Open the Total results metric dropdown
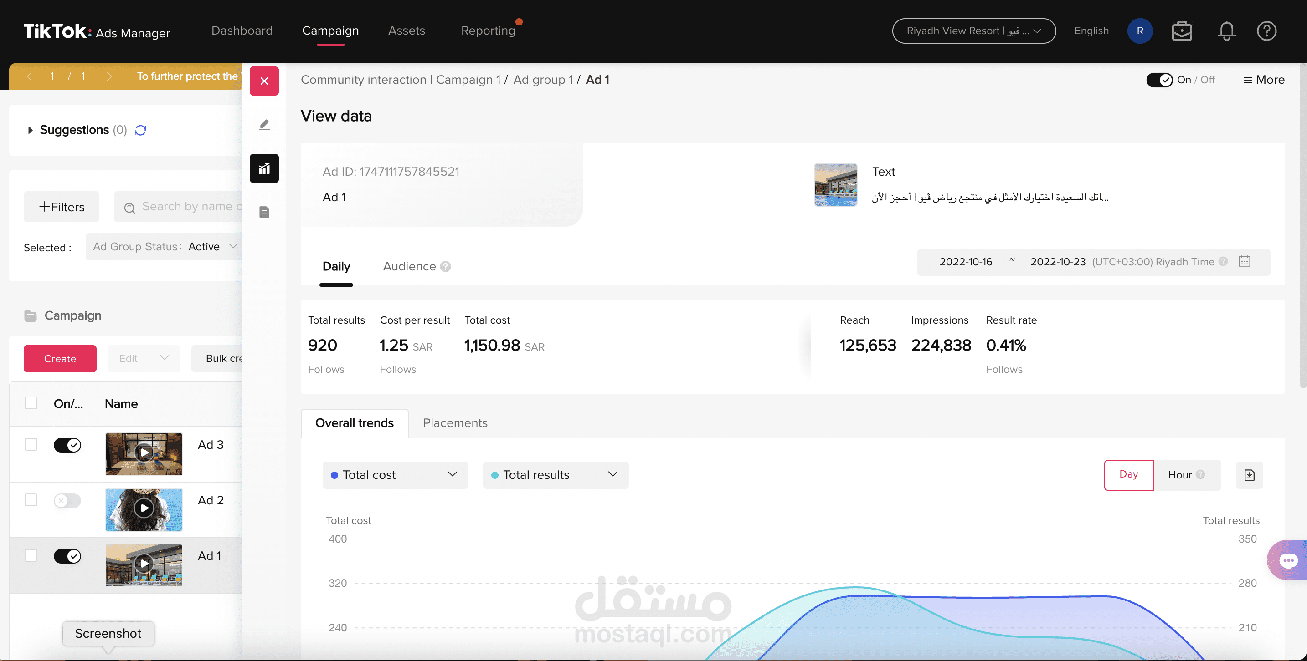The height and width of the screenshot is (661, 1307). coord(555,475)
